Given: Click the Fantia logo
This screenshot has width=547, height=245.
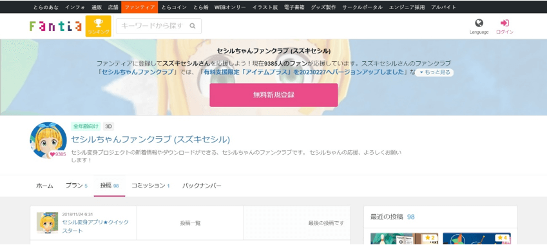Looking at the screenshot, I should click(x=55, y=26).
